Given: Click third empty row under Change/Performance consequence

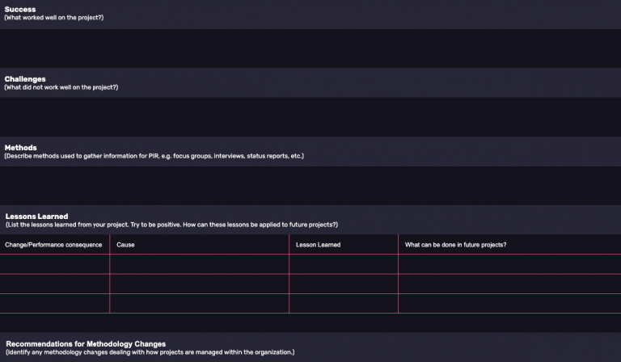Looking at the screenshot, I should coord(54,303).
